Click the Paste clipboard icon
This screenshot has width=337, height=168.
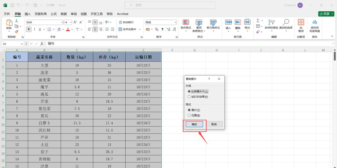(x=9, y=23)
